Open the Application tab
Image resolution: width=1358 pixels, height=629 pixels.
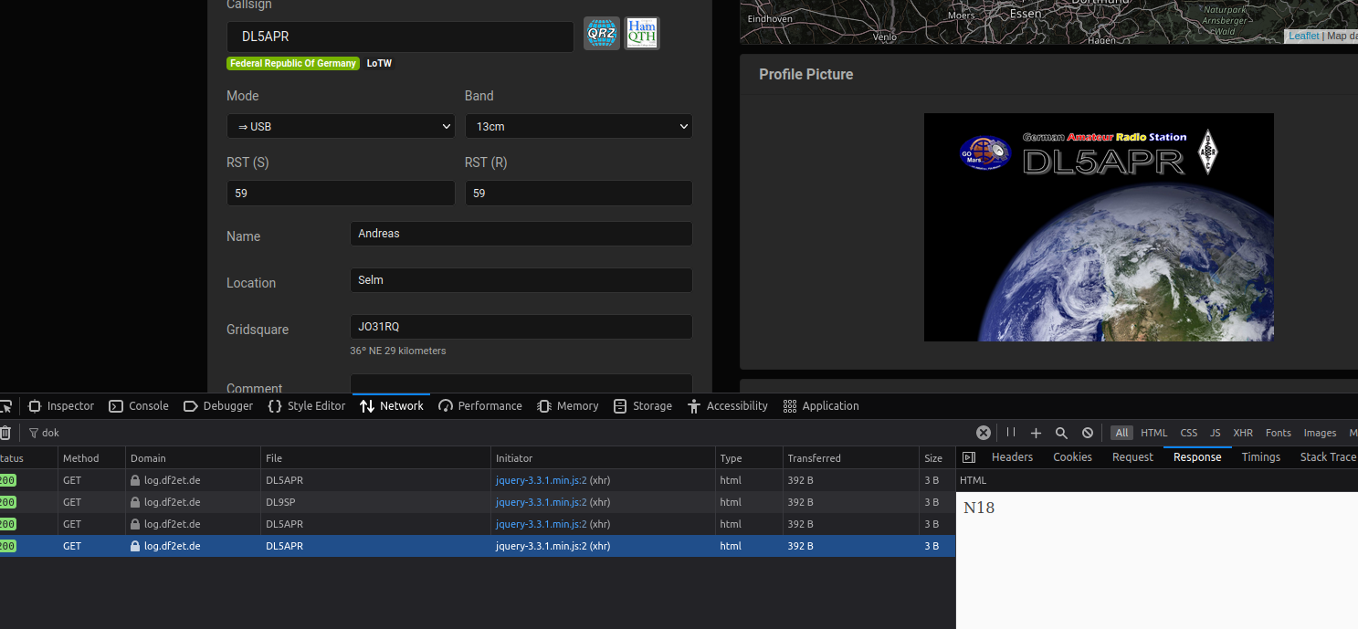tap(821, 406)
